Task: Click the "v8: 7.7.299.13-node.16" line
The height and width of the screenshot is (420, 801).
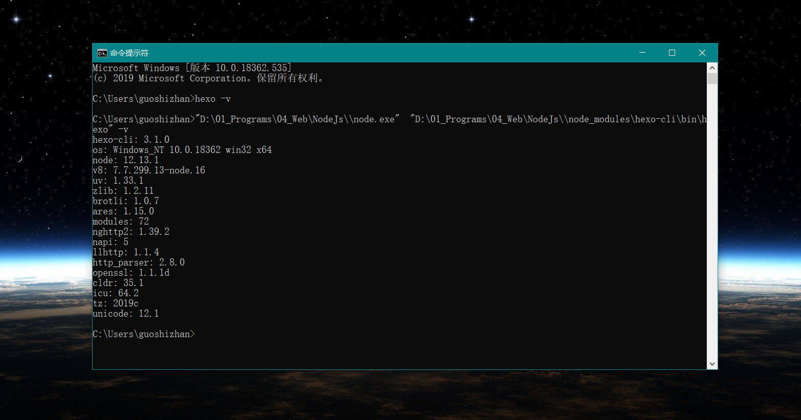Action: tap(149, 170)
